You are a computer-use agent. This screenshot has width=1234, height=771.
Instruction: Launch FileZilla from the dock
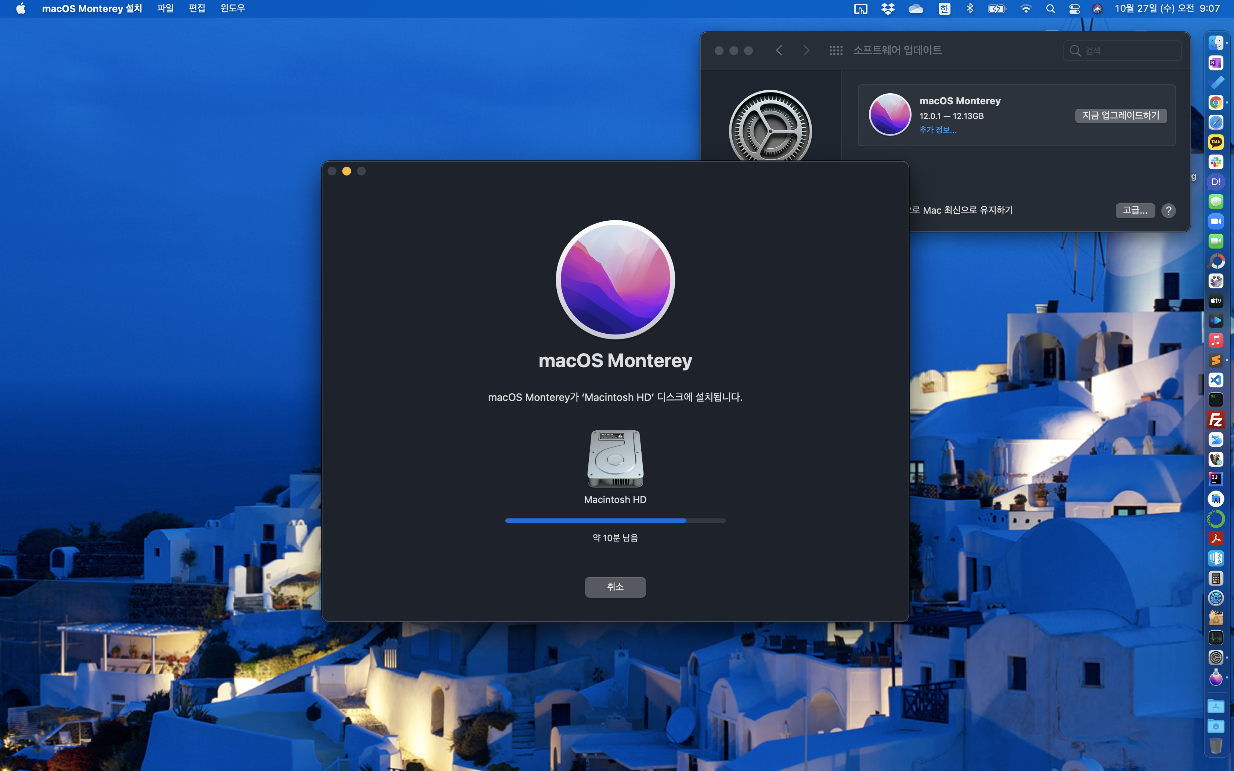point(1216,420)
